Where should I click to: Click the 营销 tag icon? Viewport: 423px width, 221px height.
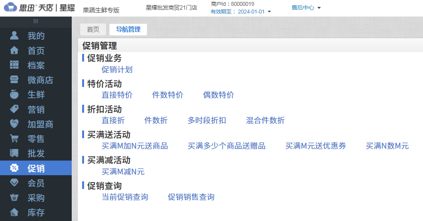coord(14,109)
